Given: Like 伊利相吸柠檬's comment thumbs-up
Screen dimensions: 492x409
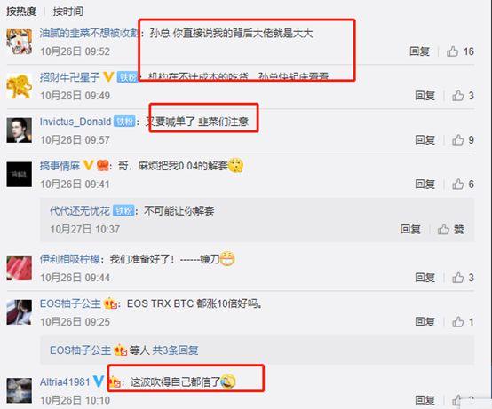Looking at the screenshot, I should click(457, 278).
